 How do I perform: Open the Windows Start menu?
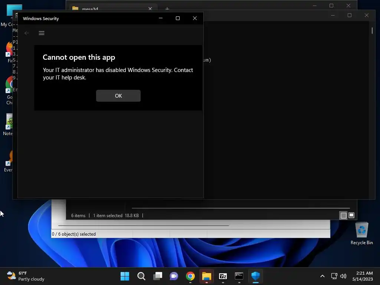pos(125,276)
